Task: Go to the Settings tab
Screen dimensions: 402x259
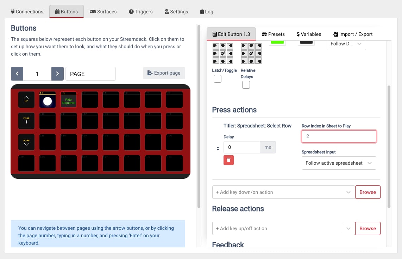Action: click(x=176, y=12)
